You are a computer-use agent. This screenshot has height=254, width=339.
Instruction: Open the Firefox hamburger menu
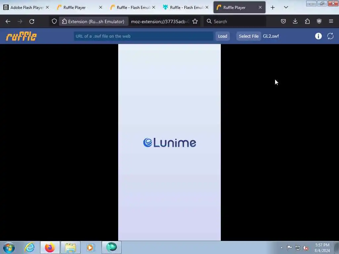point(331,21)
